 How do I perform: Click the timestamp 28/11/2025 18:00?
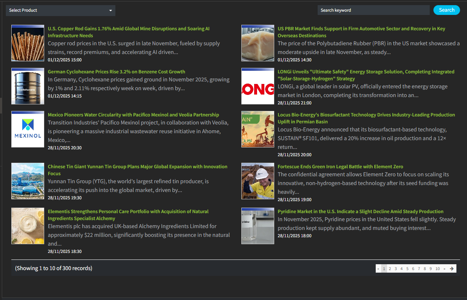295,236
